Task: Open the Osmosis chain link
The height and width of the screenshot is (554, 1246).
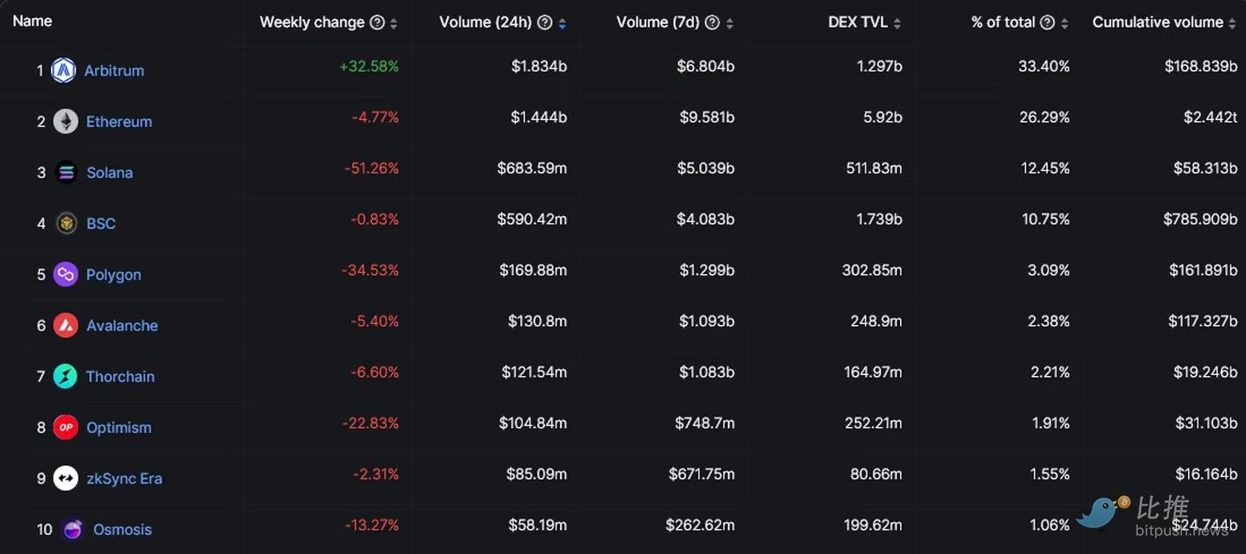Action: pyautogui.click(x=122, y=530)
